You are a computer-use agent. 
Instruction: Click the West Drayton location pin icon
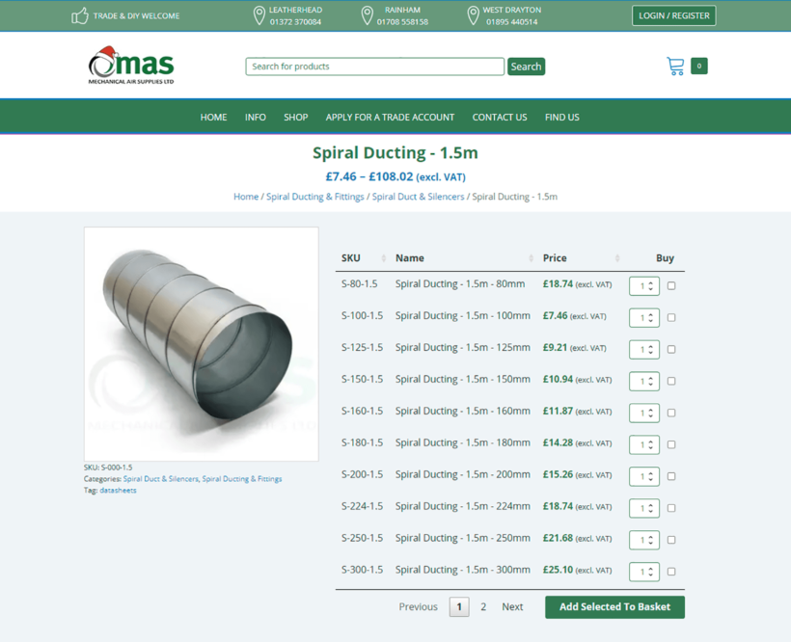[x=473, y=15]
